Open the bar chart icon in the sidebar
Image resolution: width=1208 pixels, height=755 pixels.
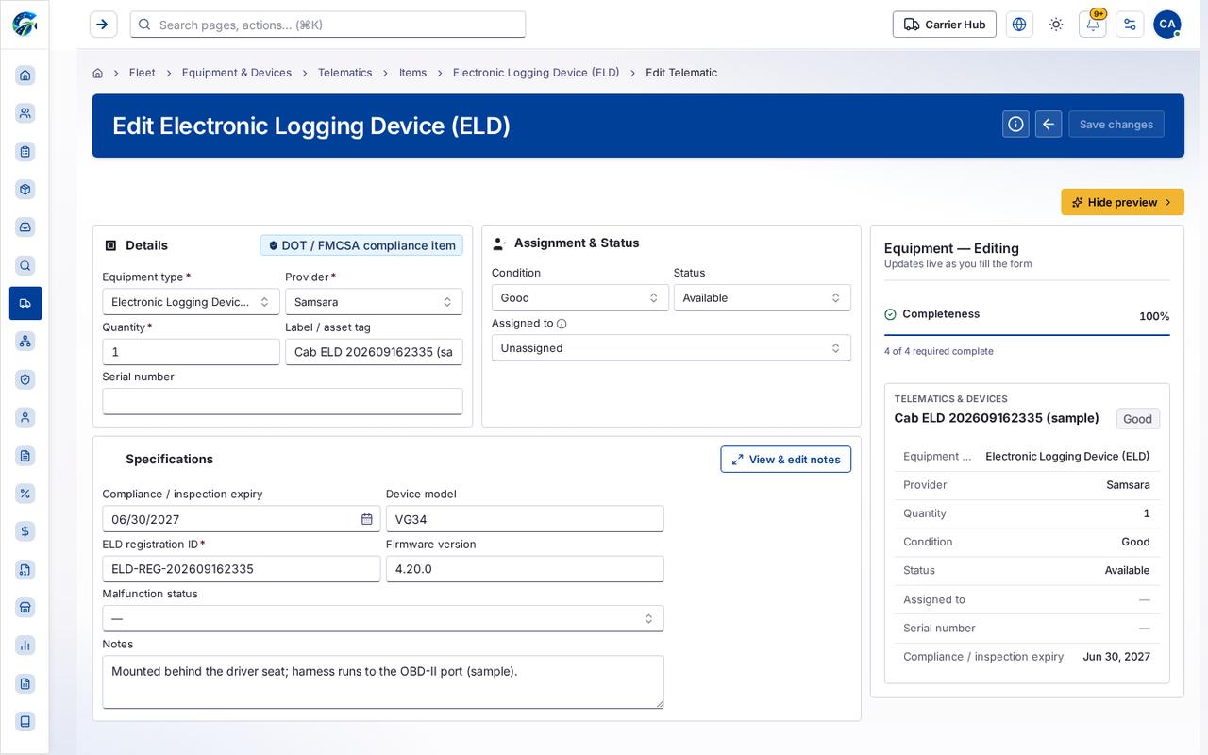(x=25, y=646)
